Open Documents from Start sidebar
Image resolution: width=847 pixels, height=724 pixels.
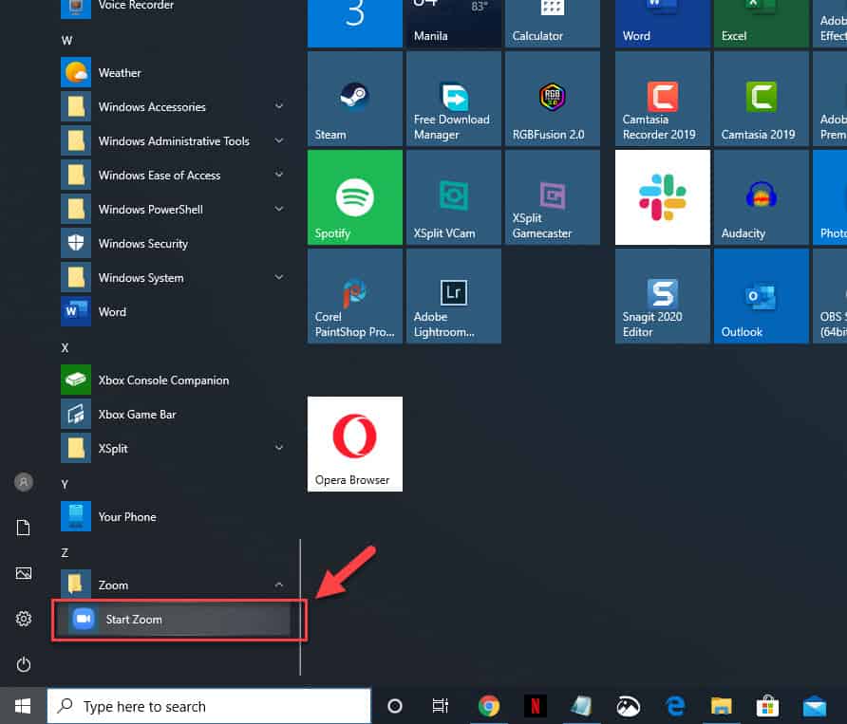(x=23, y=528)
